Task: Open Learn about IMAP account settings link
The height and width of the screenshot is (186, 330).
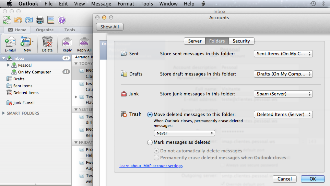Action: point(151,166)
